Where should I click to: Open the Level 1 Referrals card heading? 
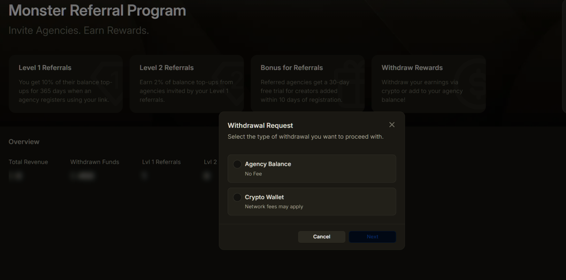pyautogui.click(x=45, y=68)
